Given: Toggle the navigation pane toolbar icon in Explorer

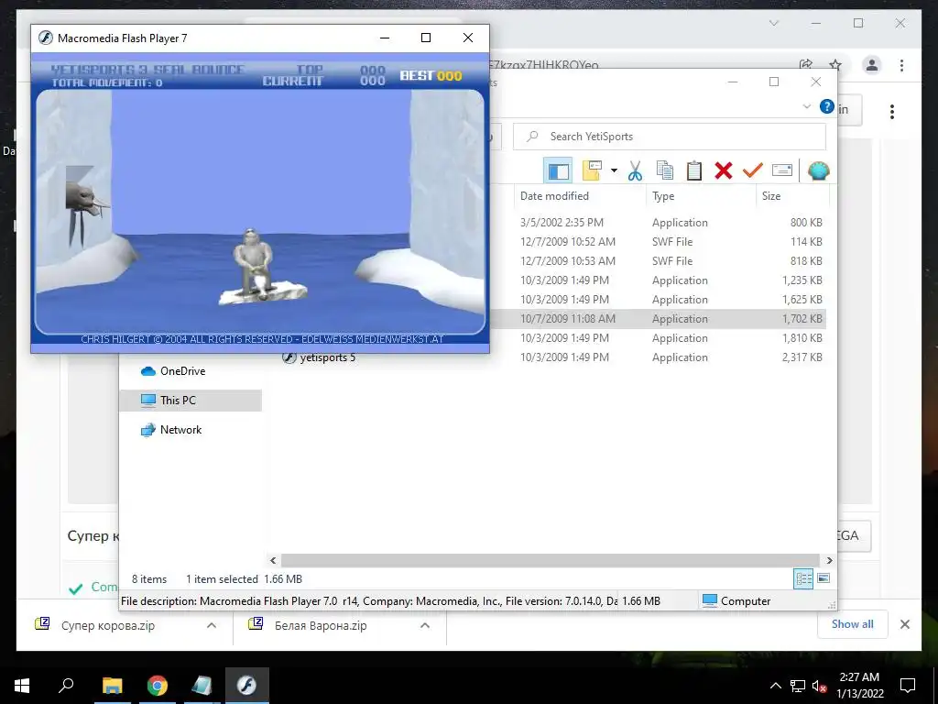Looking at the screenshot, I should [x=558, y=170].
